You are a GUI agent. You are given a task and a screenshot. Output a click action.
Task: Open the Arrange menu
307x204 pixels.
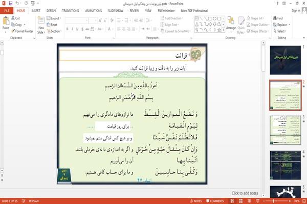(231, 24)
